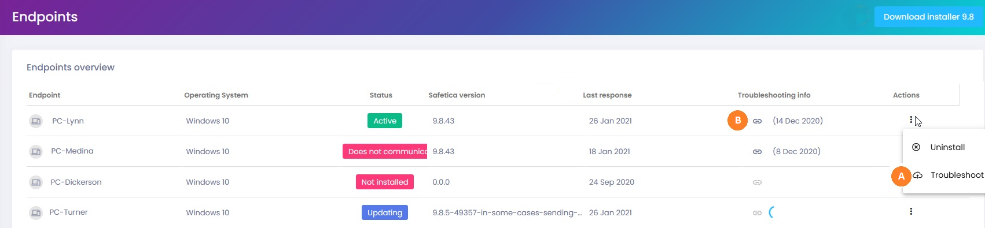Click the PC-Turner computer icon
The image size is (985, 228).
(36, 213)
